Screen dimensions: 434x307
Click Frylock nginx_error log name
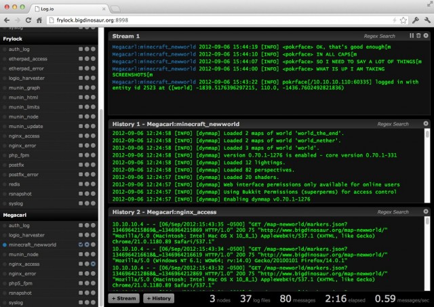22,146
